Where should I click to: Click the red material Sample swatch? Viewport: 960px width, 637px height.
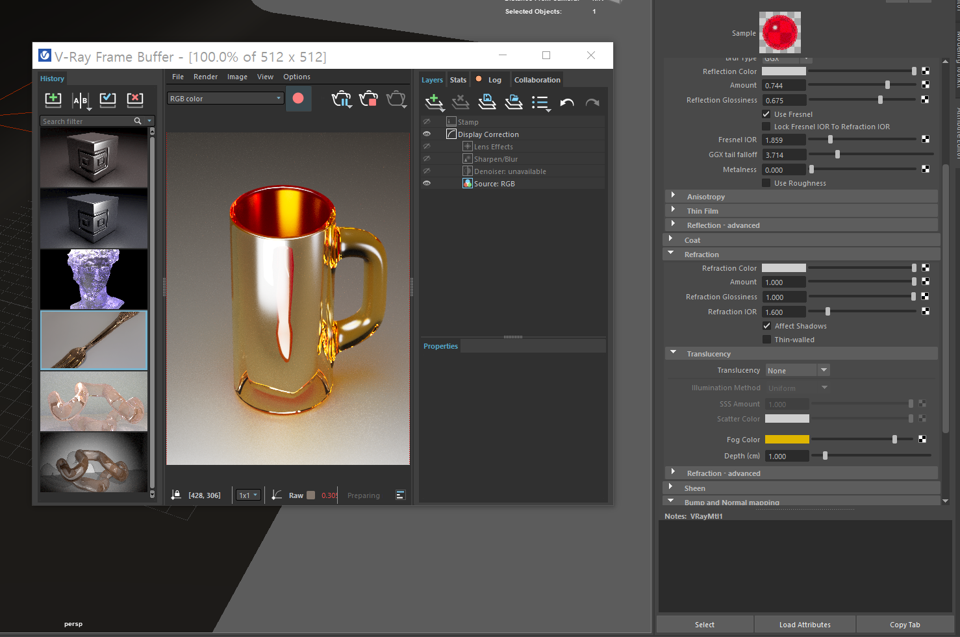[x=780, y=32]
